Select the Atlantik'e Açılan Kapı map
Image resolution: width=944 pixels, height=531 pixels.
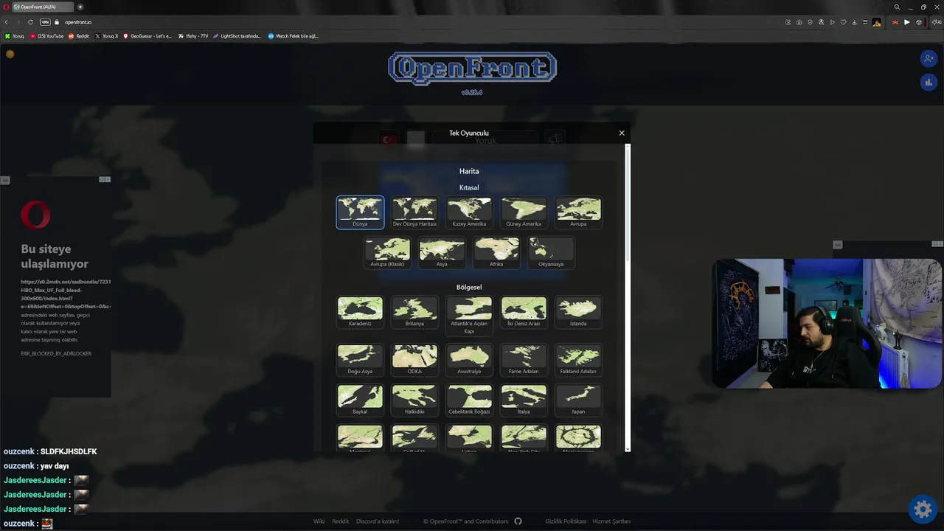click(x=469, y=316)
